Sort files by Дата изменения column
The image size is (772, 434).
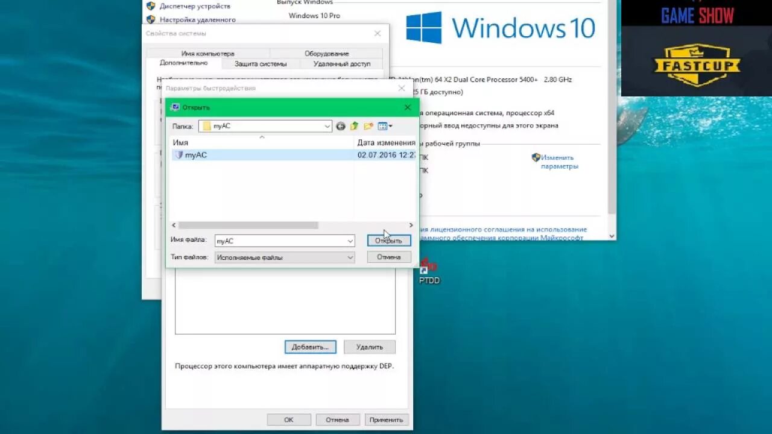[386, 143]
